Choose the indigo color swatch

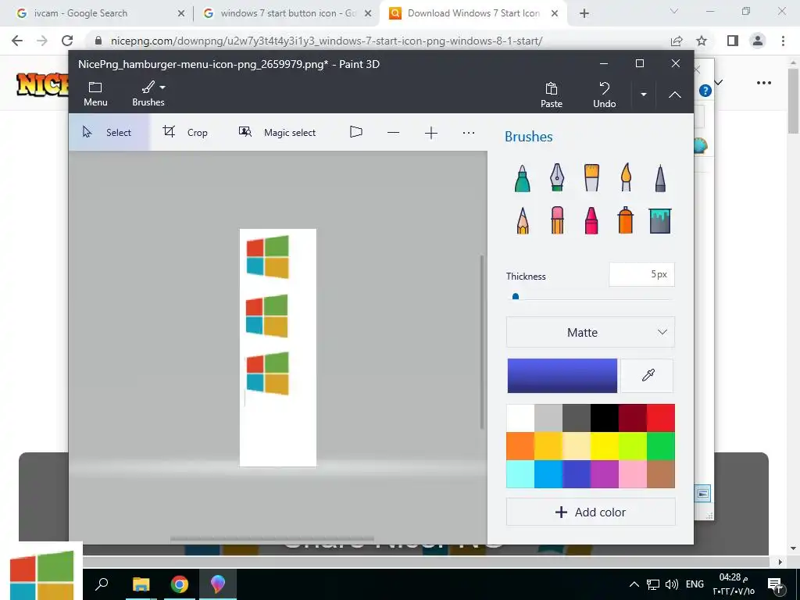(577, 474)
